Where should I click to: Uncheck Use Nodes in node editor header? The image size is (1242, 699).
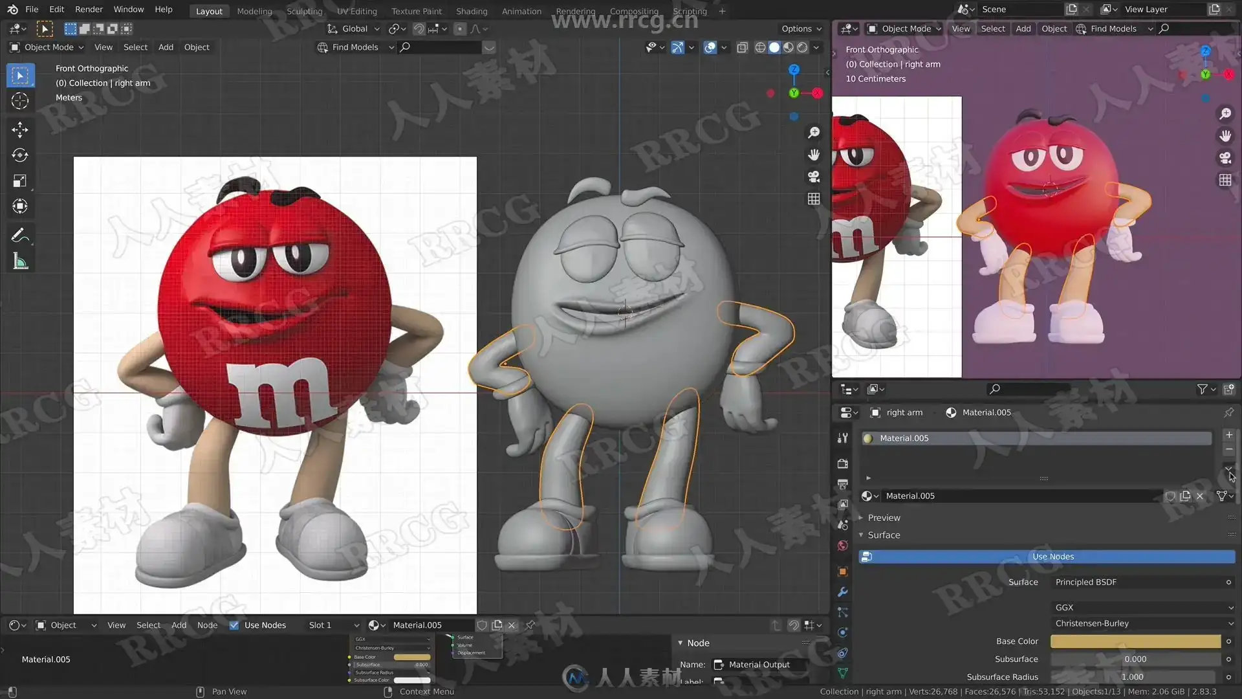(234, 625)
